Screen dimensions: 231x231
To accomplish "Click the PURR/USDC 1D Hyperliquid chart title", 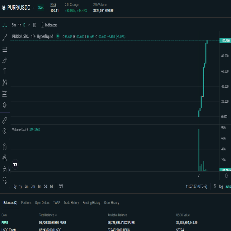I will point(33,36).
